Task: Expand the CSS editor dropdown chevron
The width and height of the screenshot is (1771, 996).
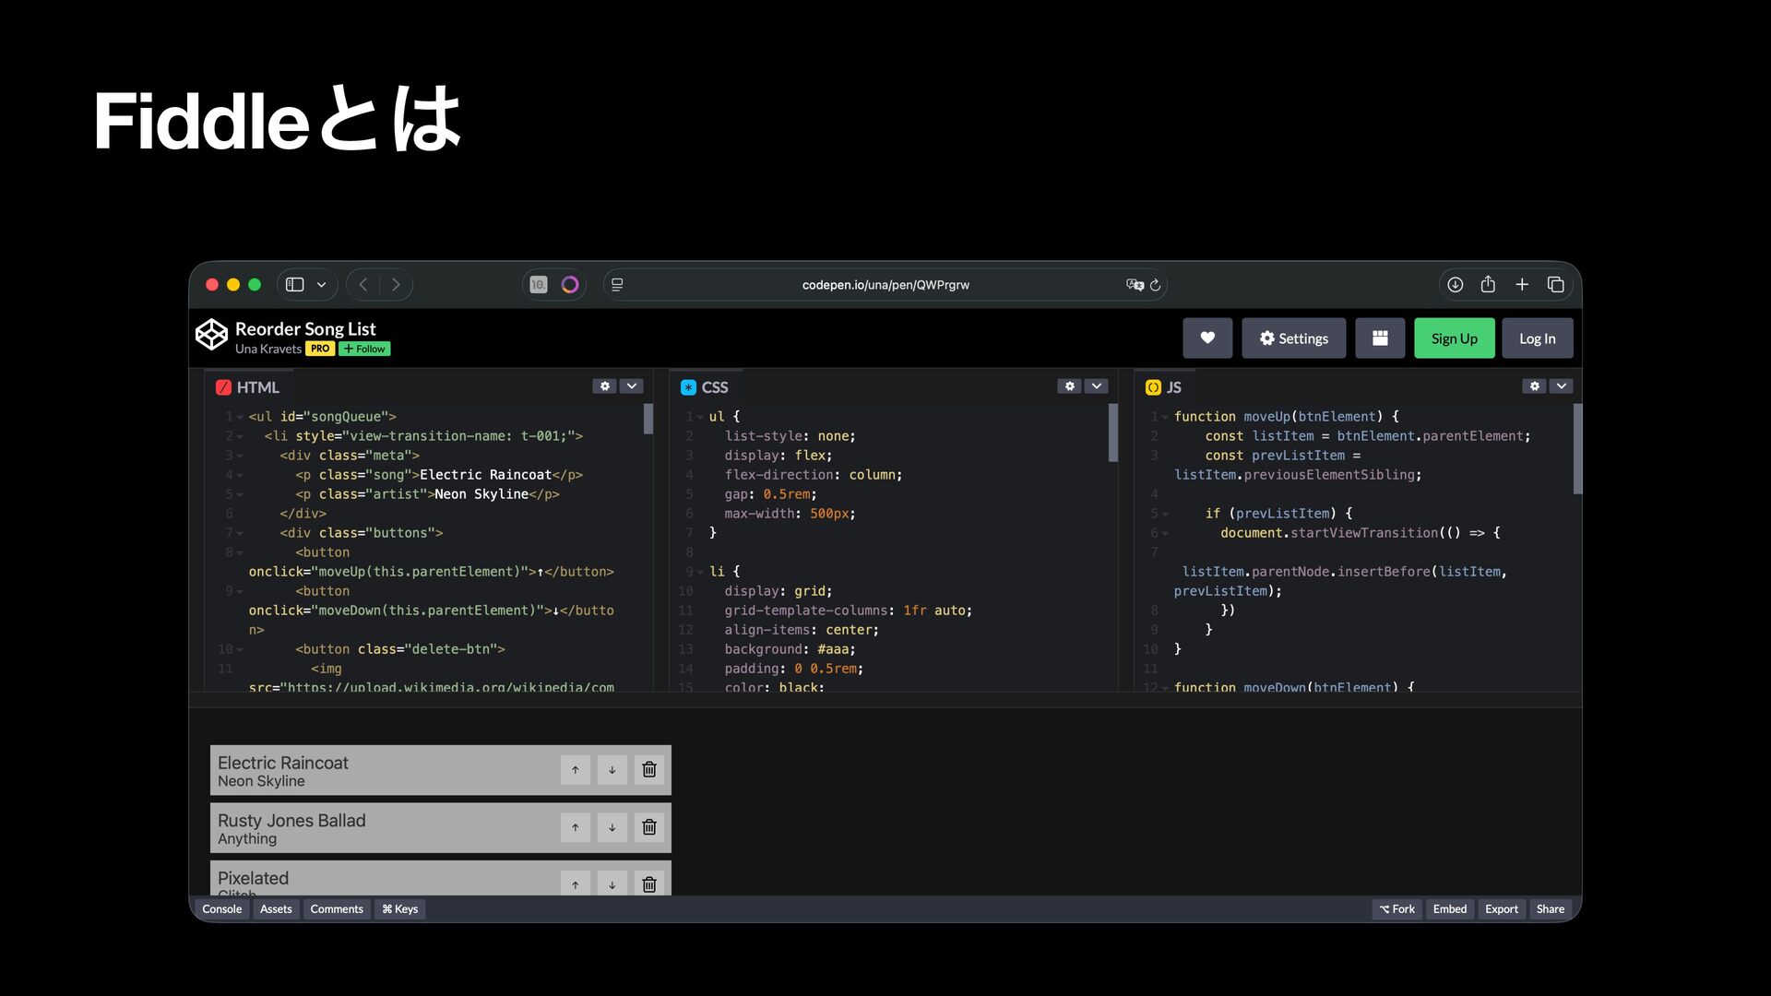Action: (1096, 386)
